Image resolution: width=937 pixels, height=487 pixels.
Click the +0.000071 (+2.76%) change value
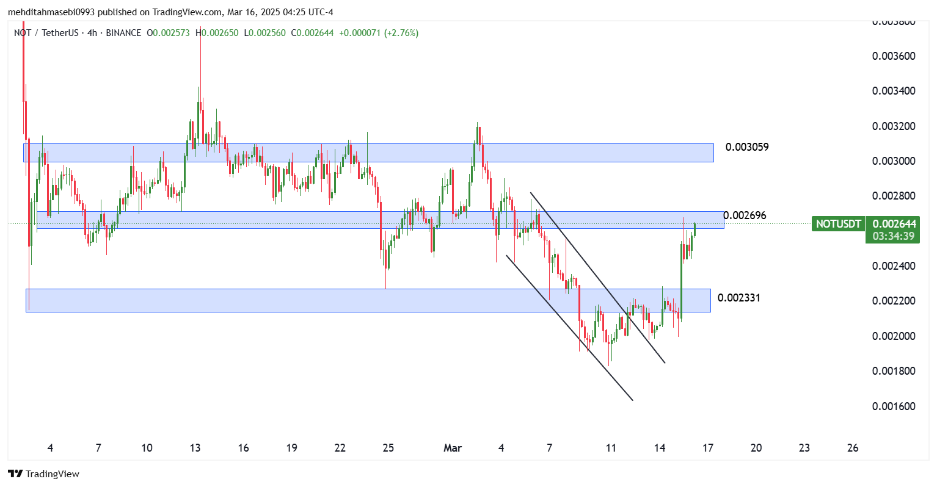tap(379, 33)
